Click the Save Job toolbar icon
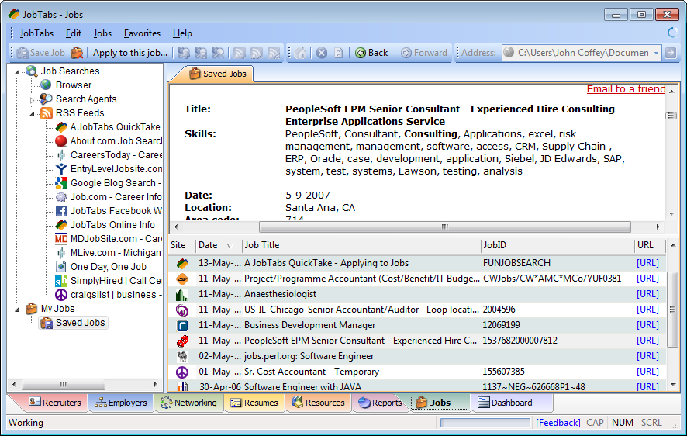Viewport: 687px width, 436px height. [41, 53]
